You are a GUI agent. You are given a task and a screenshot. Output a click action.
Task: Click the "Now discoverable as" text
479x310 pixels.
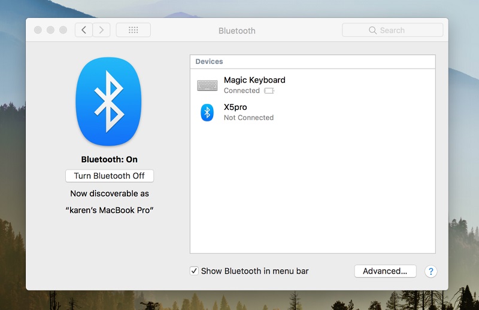(x=110, y=194)
